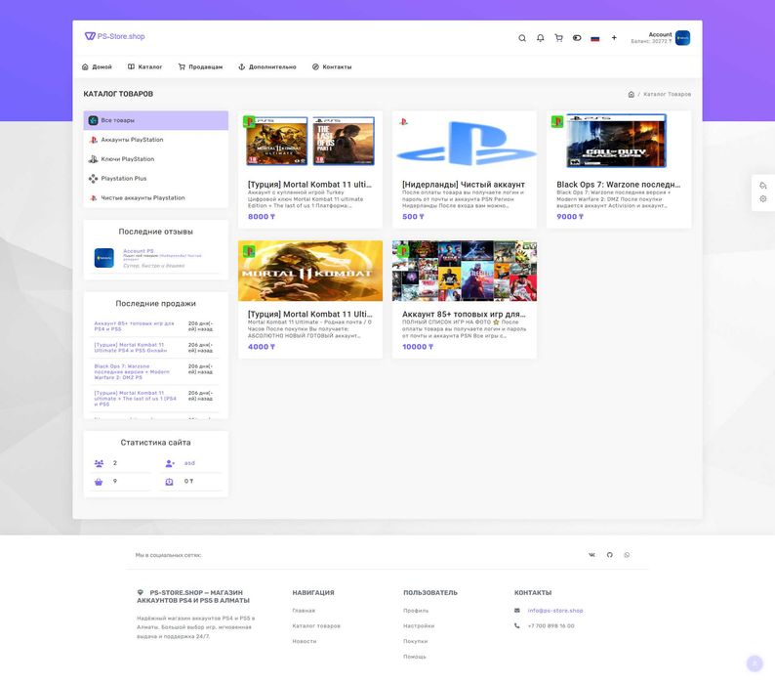Open the Домой menu item
The width and height of the screenshot is (775, 684).
[97, 66]
